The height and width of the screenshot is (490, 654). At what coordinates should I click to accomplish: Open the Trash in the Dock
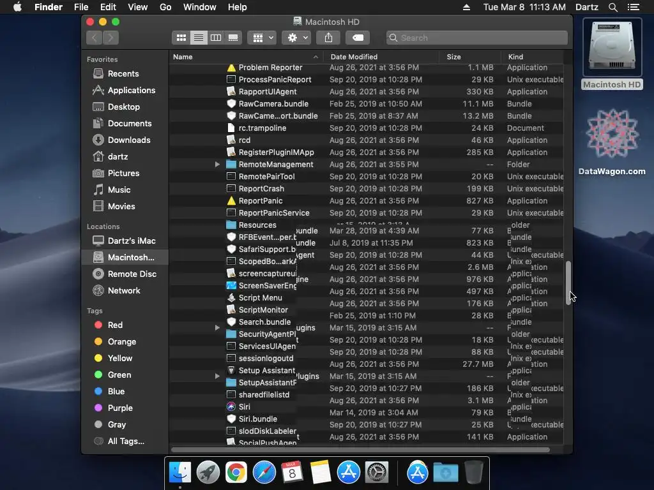click(473, 473)
